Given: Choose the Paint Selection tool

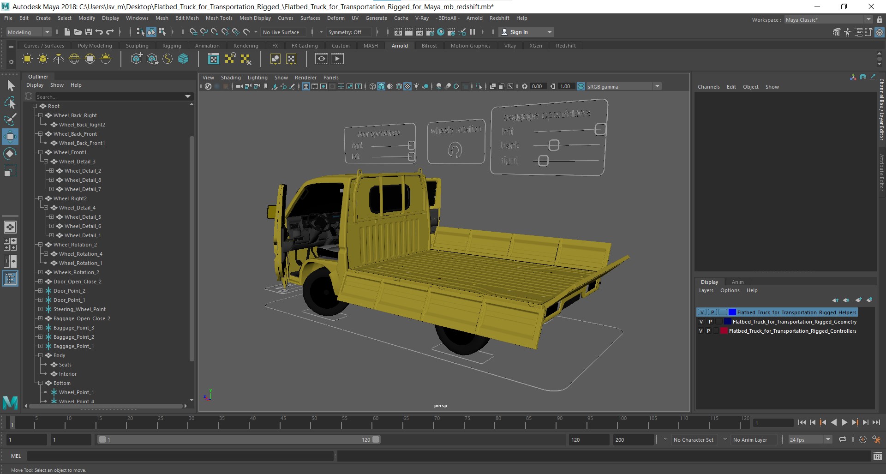Looking at the screenshot, I should pos(10,120).
